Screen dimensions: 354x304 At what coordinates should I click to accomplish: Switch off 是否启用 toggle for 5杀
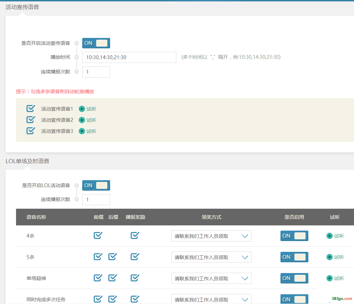(294, 257)
